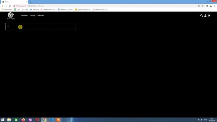Viewport: 217px width, 122px height.
Task: Reload the page
Action: click(10, 6)
